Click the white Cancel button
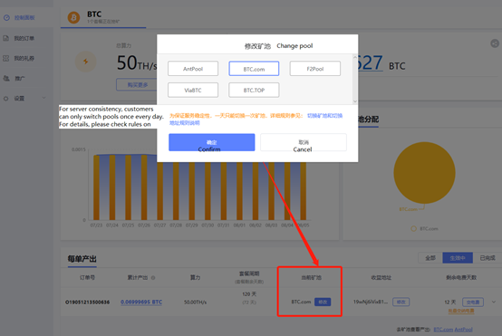502x336 pixels. pos(304,142)
